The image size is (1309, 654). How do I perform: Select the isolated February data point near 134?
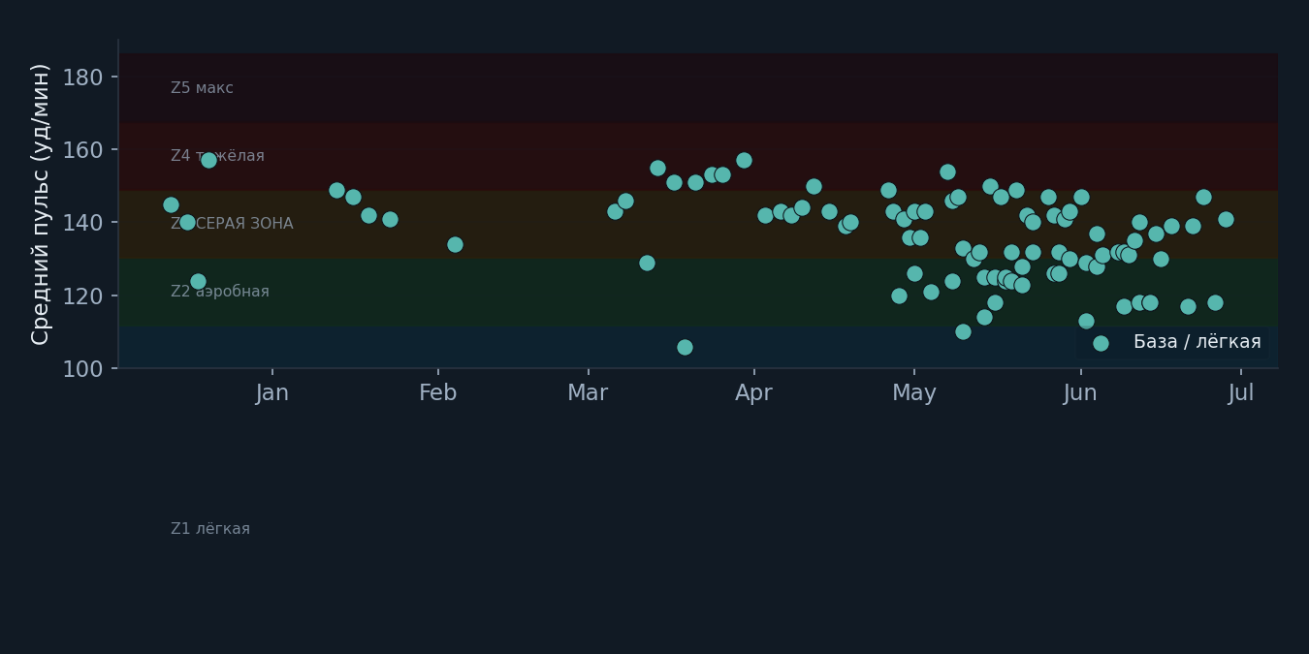click(x=455, y=244)
